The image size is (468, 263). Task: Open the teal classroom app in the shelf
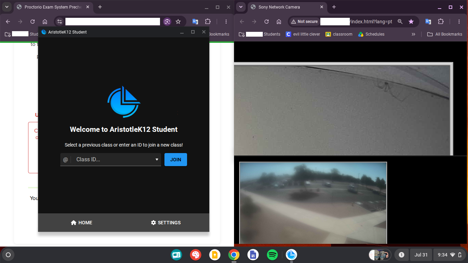click(176, 255)
